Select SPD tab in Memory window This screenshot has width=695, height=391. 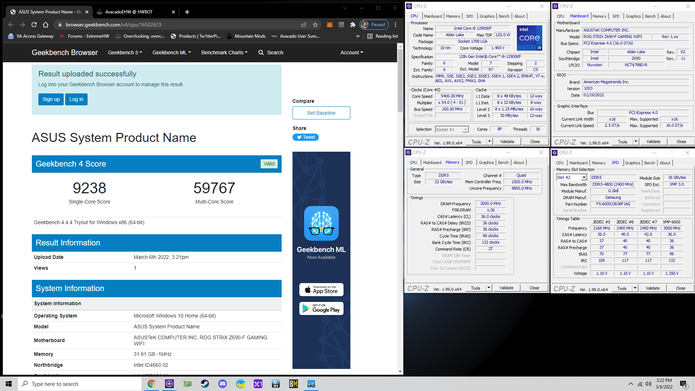click(x=469, y=163)
